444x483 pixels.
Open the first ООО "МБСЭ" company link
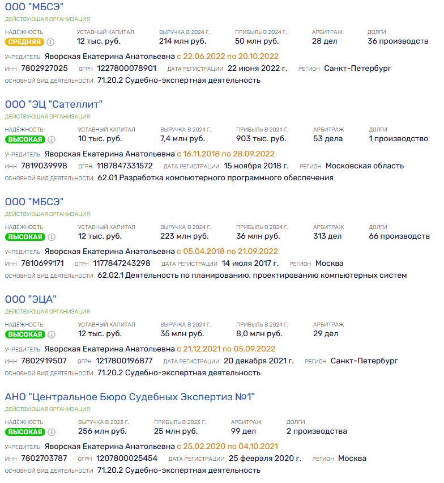34,7
